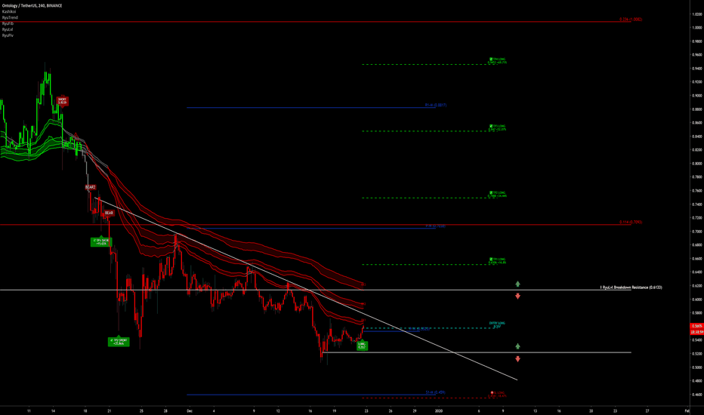Click the TP3 LONG target label

tap(498, 128)
